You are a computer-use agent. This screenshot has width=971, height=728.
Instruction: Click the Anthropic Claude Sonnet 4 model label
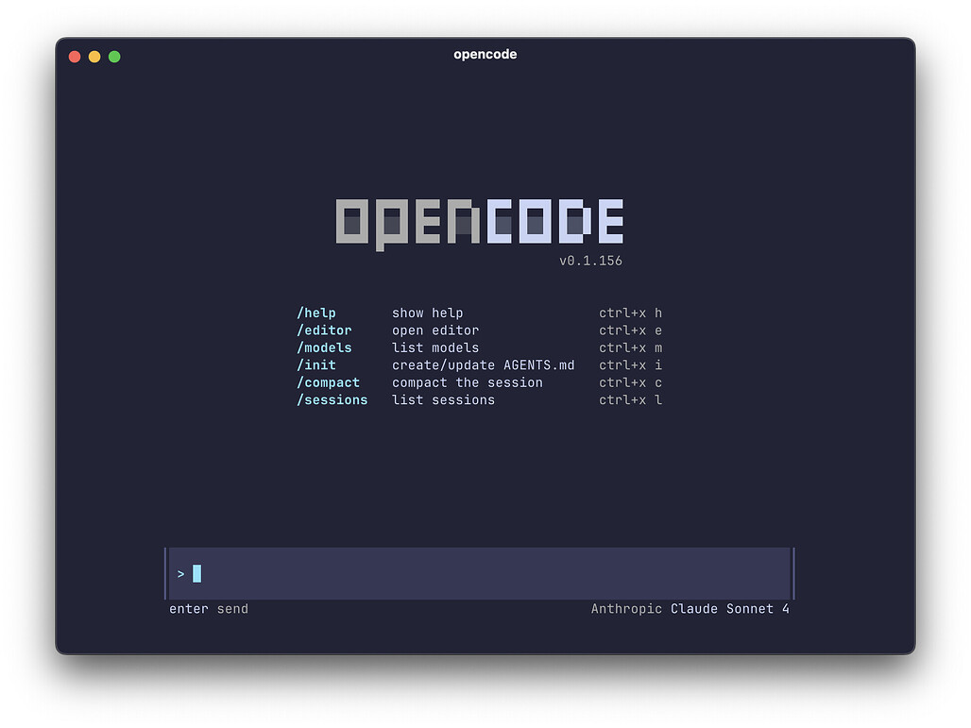[690, 609]
